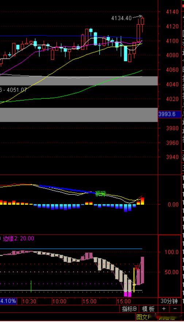Click the 边缘2: 20.00 indicator label
Image resolution: width=184 pixels, height=322 pixels.
19,238
